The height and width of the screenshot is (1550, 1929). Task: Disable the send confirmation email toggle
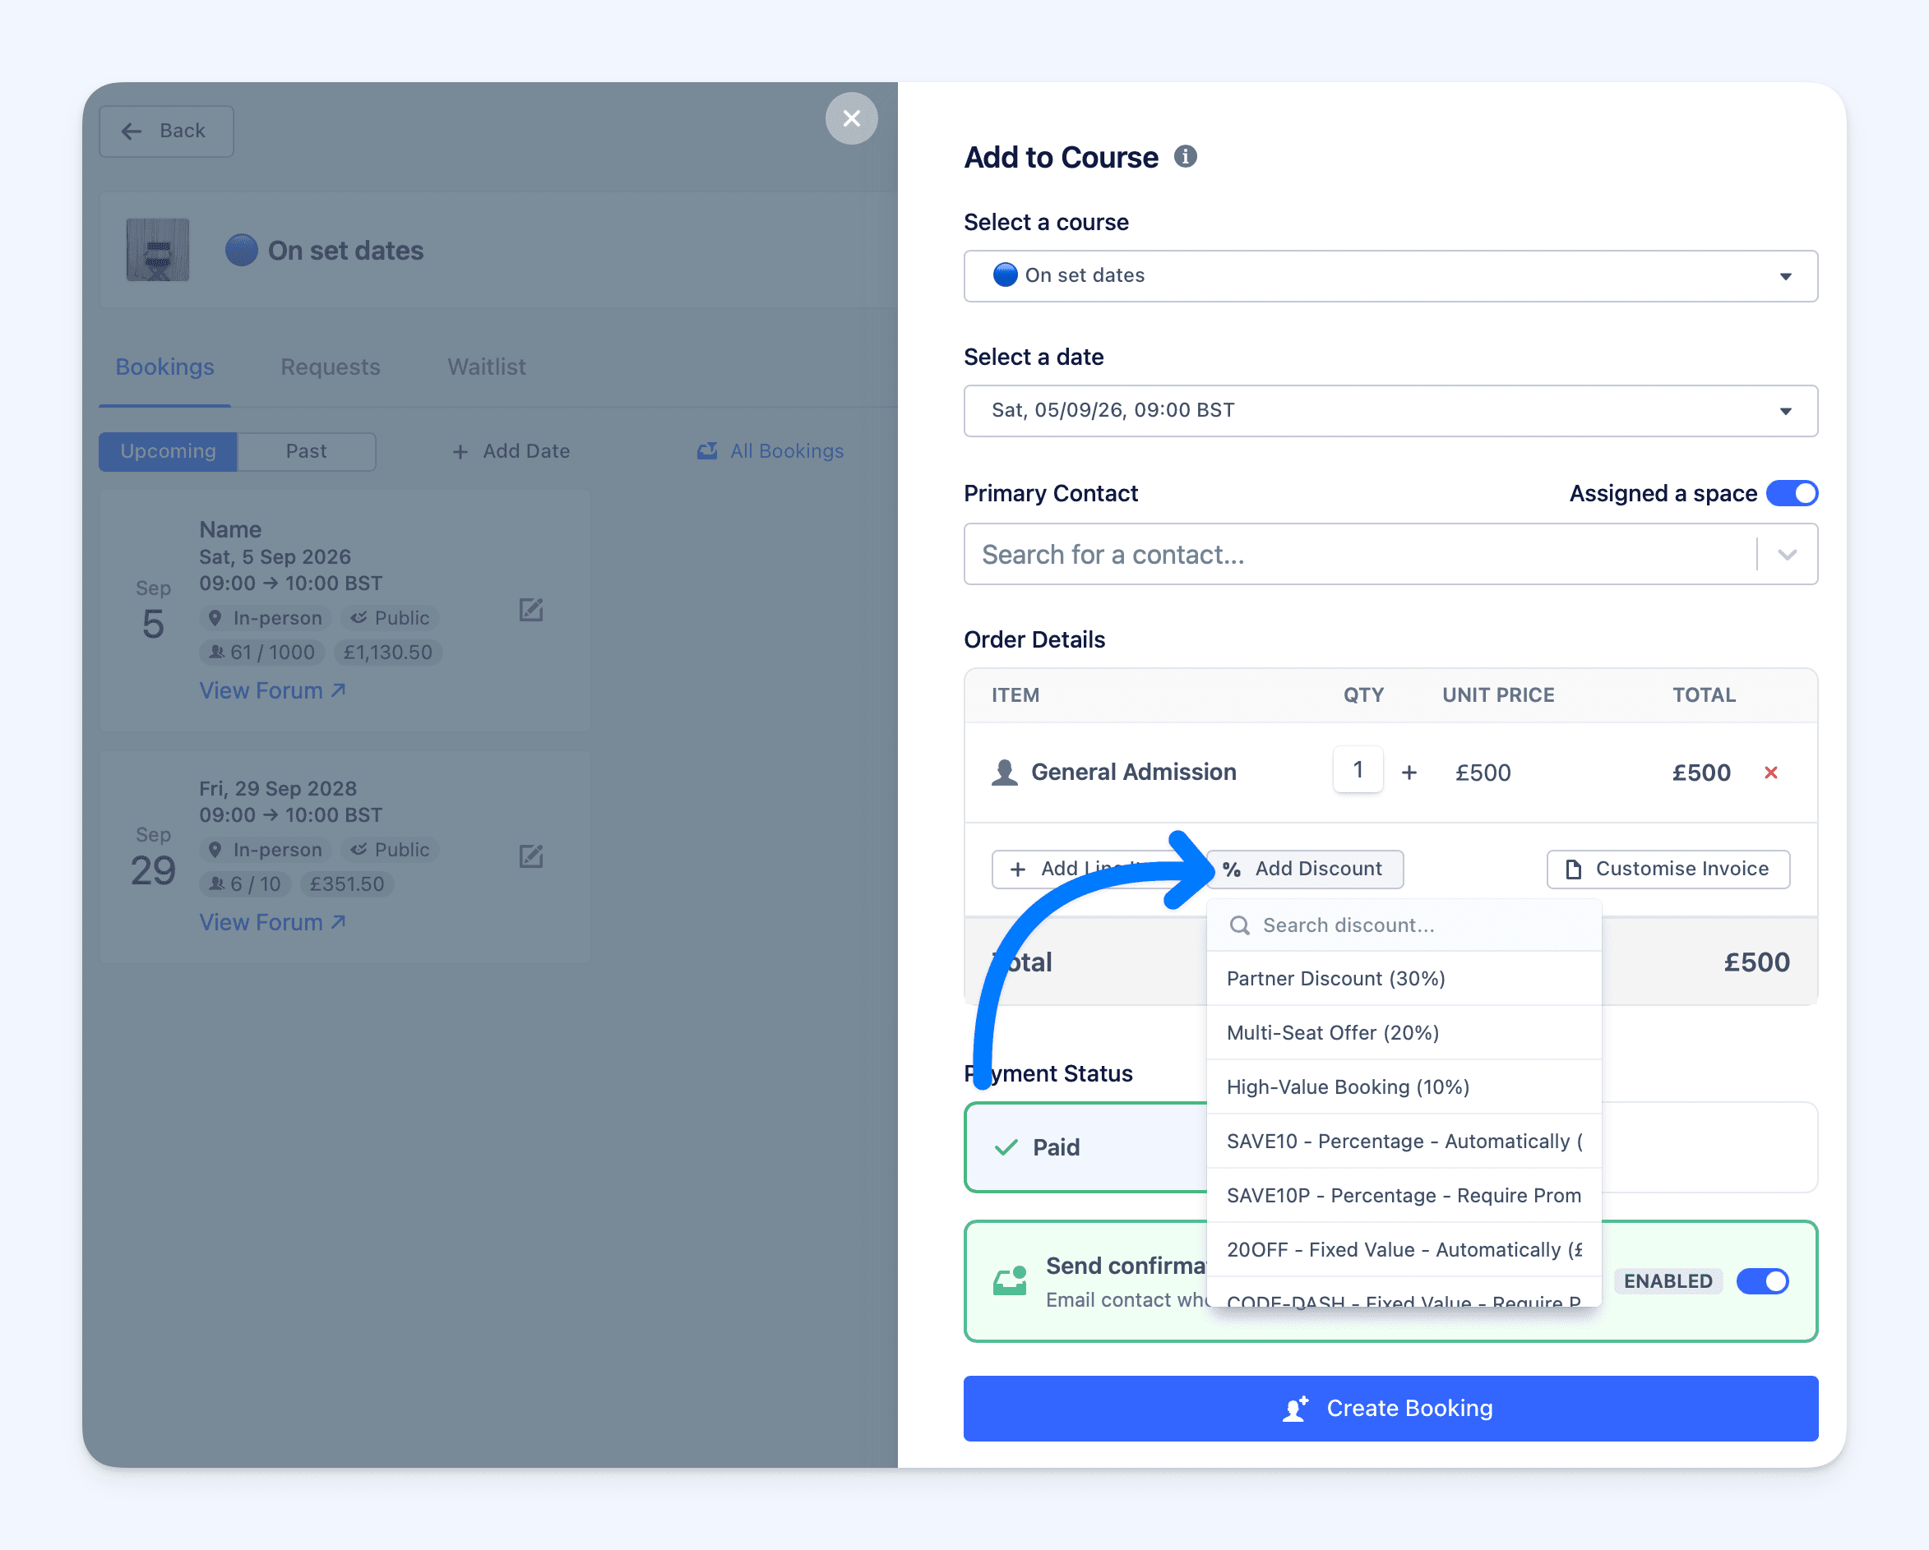(1762, 1280)
